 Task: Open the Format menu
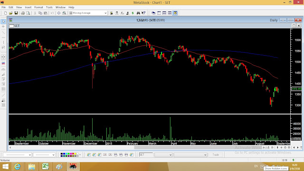coord(38,8)
